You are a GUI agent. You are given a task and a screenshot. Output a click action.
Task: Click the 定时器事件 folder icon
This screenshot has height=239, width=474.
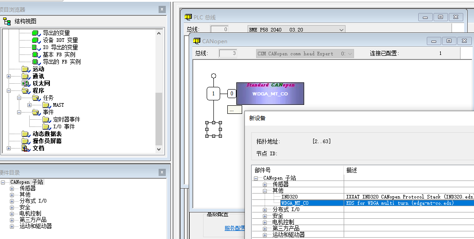(47, 119)
